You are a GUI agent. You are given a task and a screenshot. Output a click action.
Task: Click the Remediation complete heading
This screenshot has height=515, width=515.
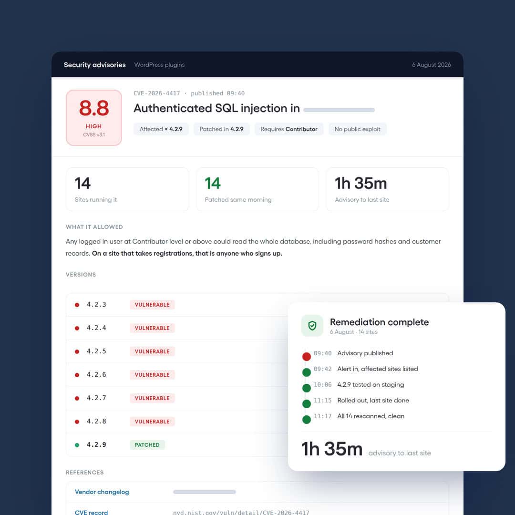[380, 322]
